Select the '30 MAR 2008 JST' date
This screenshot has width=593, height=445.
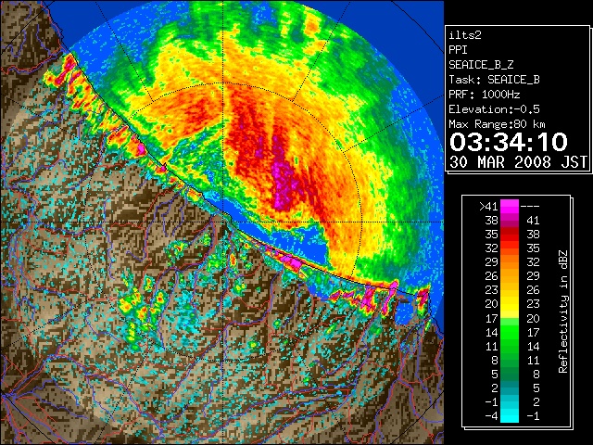[x=518, y=162]
